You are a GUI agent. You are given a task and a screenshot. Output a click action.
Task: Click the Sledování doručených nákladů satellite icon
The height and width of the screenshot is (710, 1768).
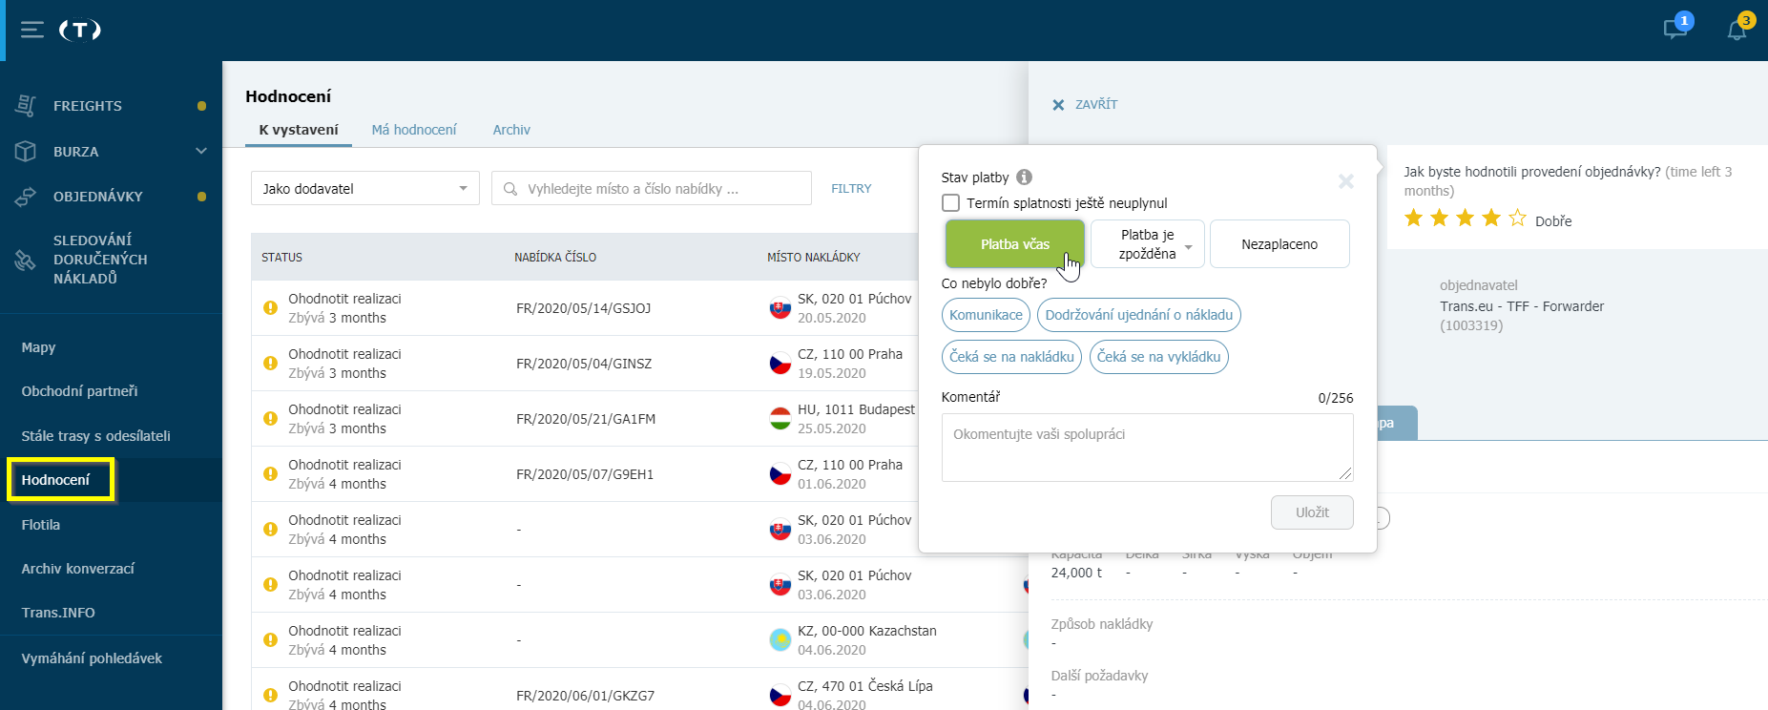coord(26,260)
